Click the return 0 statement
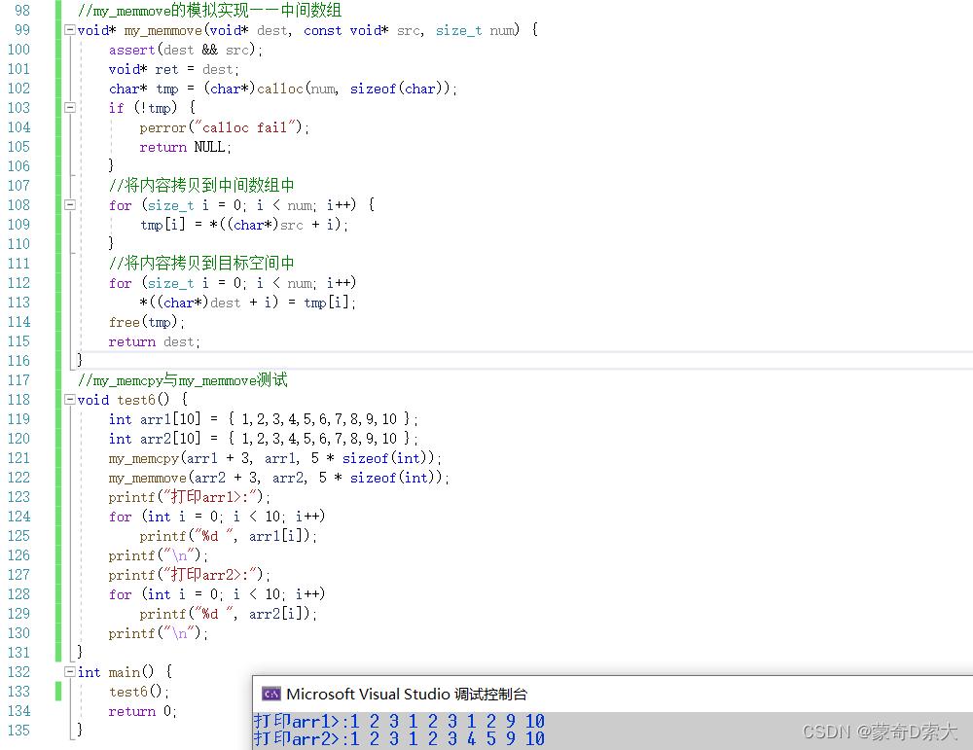This screenshot has height=750, width=973. click(x=143, y=711)
